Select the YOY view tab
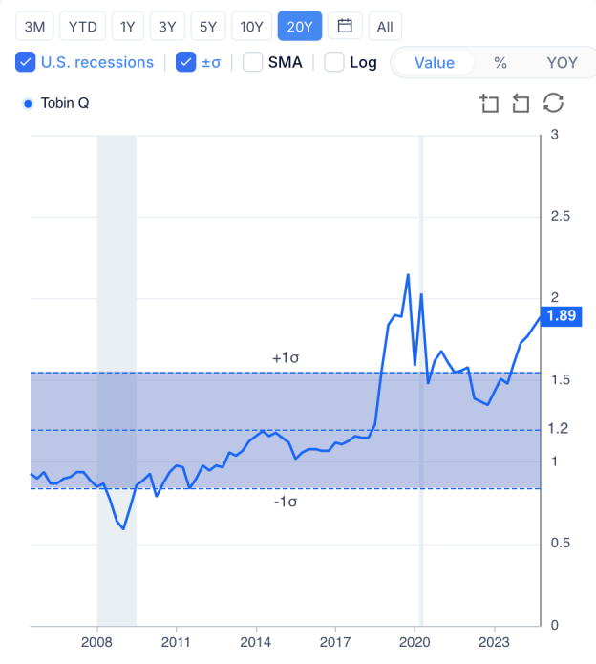 [562, 63]
